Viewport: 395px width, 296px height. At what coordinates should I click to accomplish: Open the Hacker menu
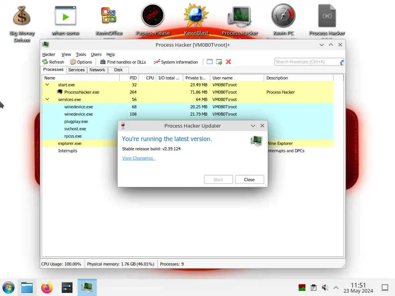pos(49,54)
